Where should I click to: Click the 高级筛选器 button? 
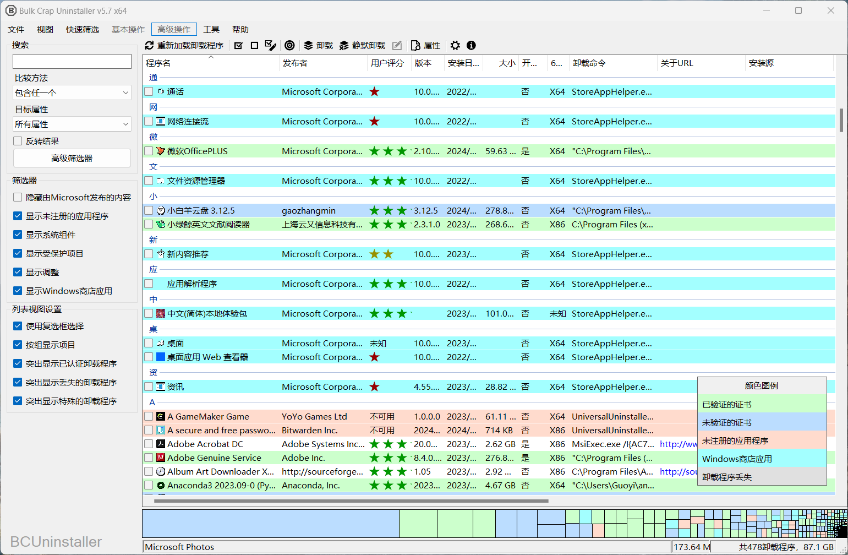click(x=72, y=158)
